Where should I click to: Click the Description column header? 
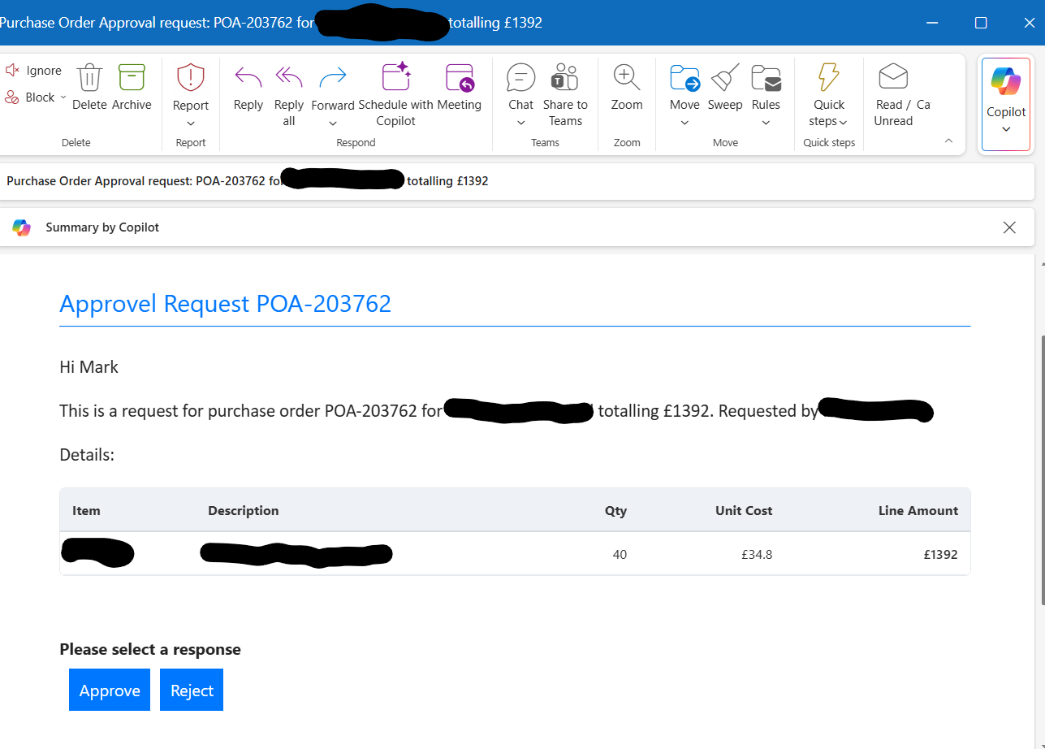(x=244, y=511)
